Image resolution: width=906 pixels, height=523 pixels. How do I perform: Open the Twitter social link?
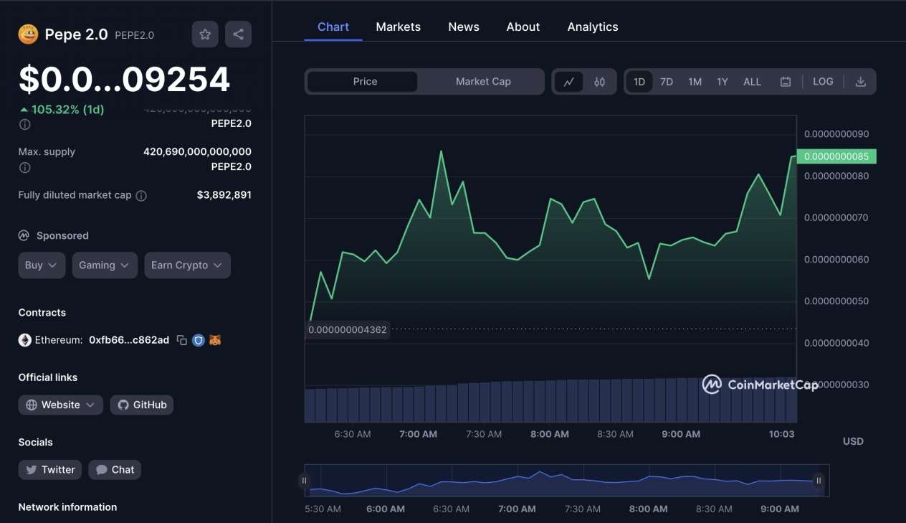click(x=50, y=470)
